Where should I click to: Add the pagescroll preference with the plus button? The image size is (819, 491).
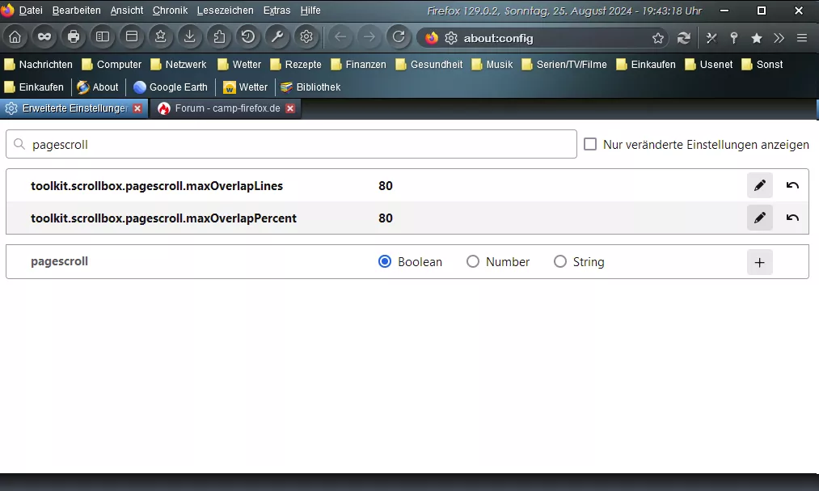click(x=760, y=262)
